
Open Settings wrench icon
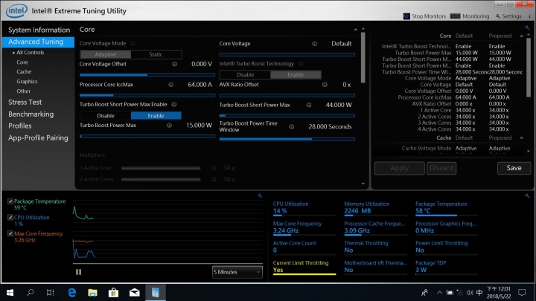point(498,16)
